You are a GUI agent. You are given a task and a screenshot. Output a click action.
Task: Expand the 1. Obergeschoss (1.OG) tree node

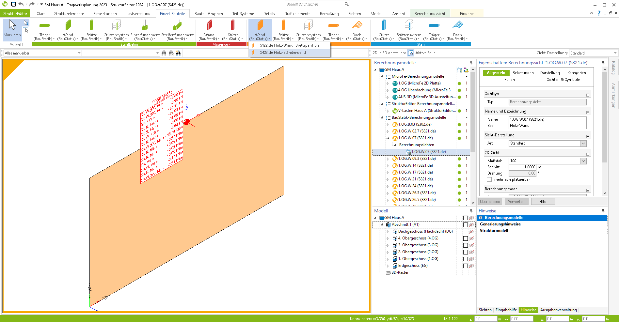pyautogui.click(x=388, y=259)
